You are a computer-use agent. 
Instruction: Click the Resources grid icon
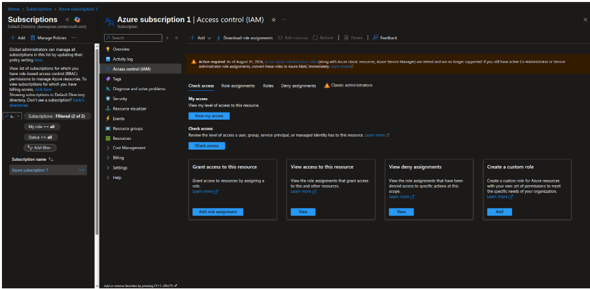coord(108,138)
